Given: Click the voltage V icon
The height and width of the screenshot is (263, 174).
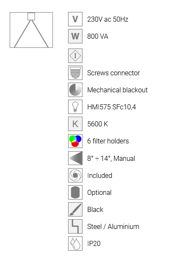Looking at the screenshot, I should 75,19.
